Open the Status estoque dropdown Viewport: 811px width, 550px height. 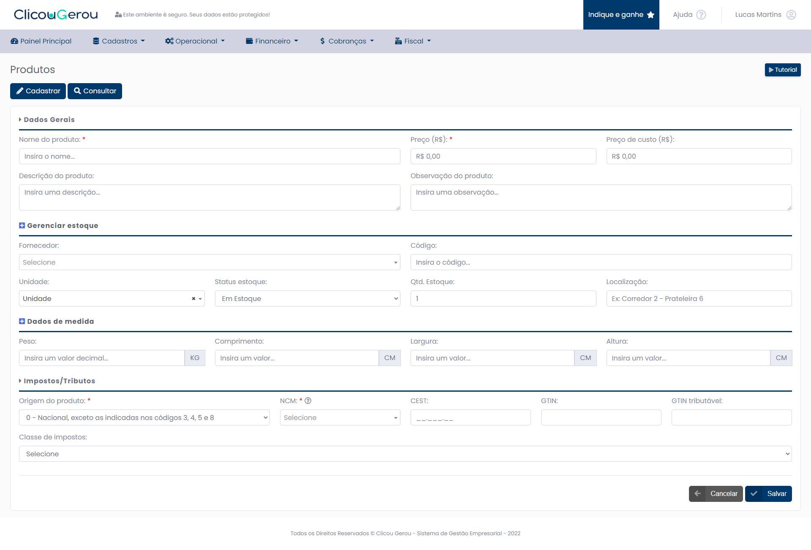pos(308,298)
